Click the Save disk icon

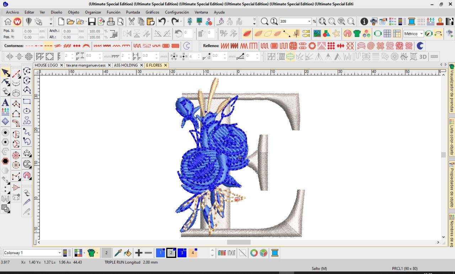(x=92, y=22)
